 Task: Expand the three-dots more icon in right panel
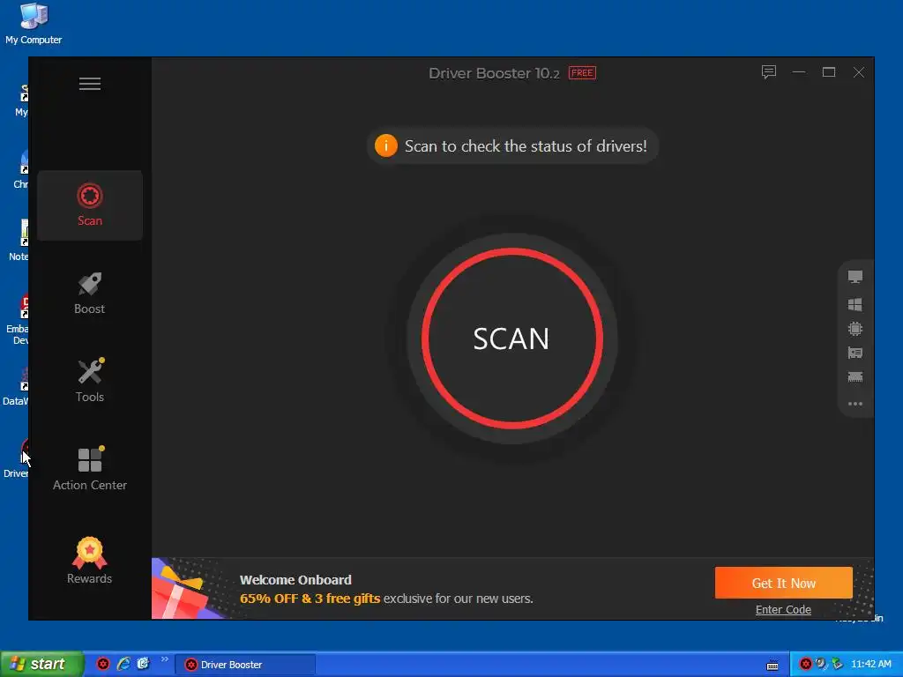point(855,404)
